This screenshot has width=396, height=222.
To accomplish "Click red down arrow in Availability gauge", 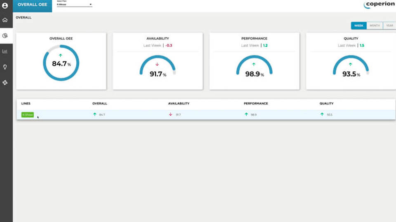I will click(157, 64).
